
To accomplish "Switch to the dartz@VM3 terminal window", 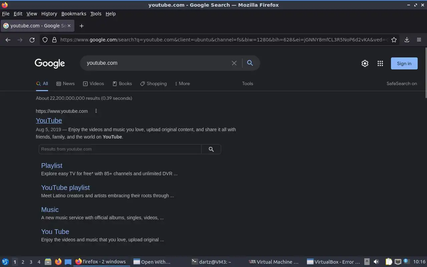I will click(218, 262).
